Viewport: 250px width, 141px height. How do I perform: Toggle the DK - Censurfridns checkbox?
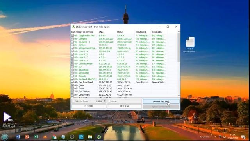72,95
